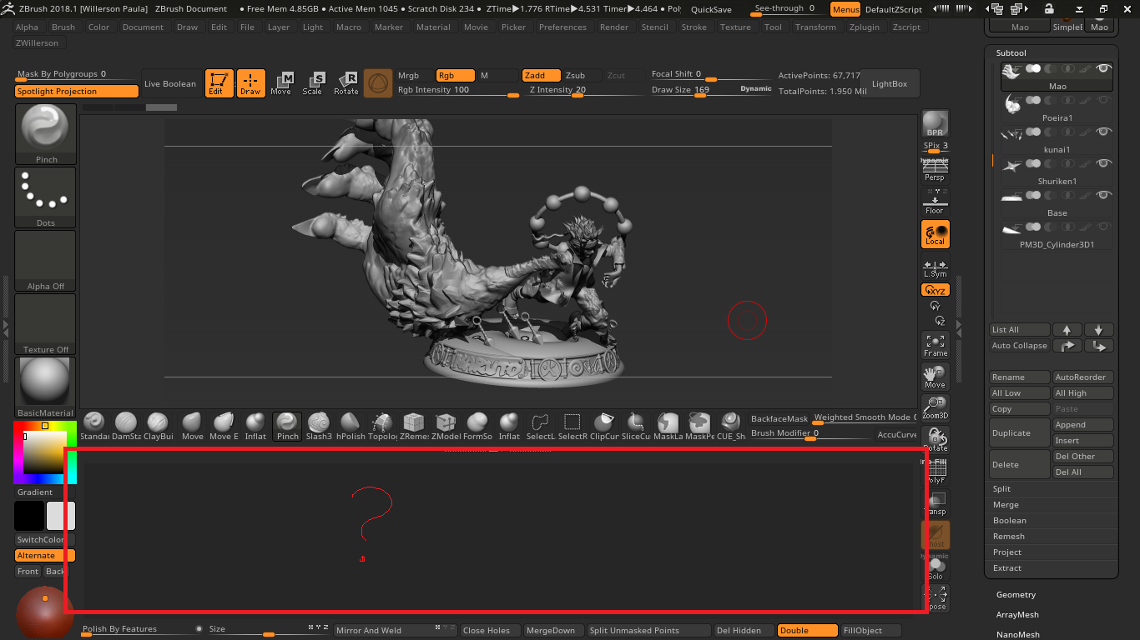Open the Preferences menu
Screen dimensions: 1140x640
tap(562, 27)
